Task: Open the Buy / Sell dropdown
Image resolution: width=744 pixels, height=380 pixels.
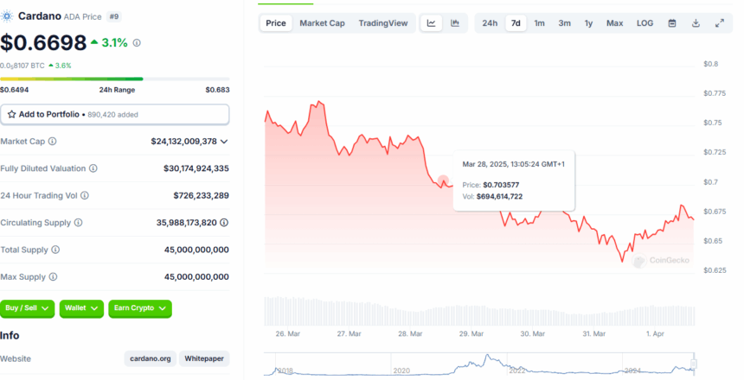Action: point(27,308)
